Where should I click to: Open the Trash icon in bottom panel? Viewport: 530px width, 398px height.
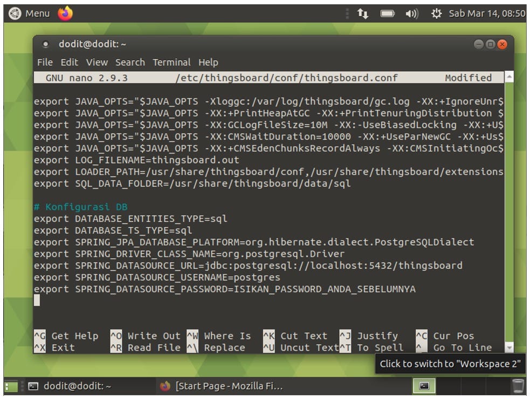coord(518,386)
